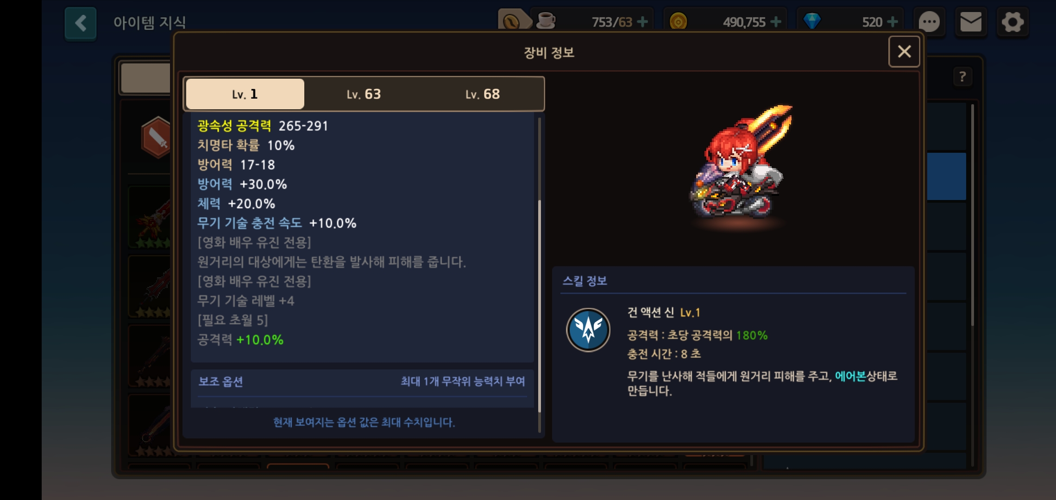Open the mail envelope icon
The image size is (1056, 500).
click(x=971, y=22)
